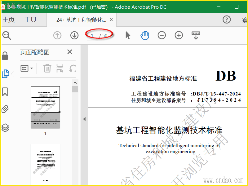Click the J17394-2024 record number text
Viewport: 248px width, 186px height.
[219, 100]
